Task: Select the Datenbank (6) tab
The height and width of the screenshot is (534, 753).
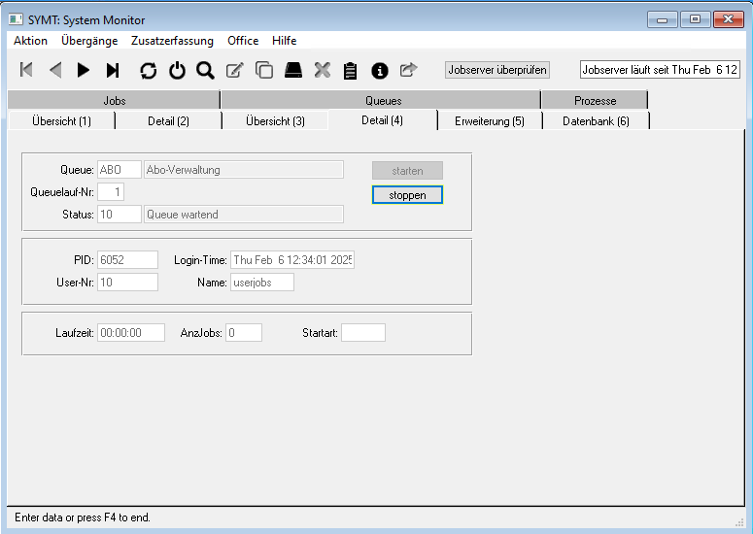Action: [x=596, y=121]
